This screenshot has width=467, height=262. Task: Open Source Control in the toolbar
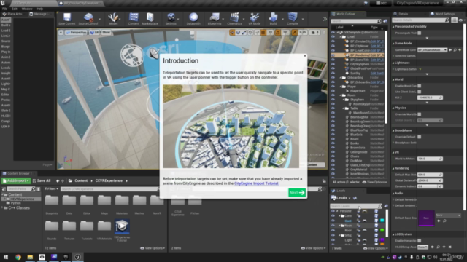pos(88,19)
